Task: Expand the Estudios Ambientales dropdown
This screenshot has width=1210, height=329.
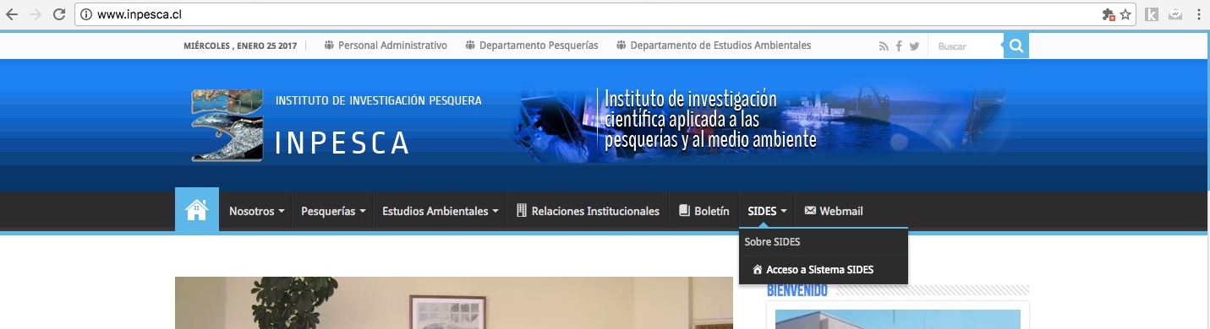Action: (x=441, y=211)
